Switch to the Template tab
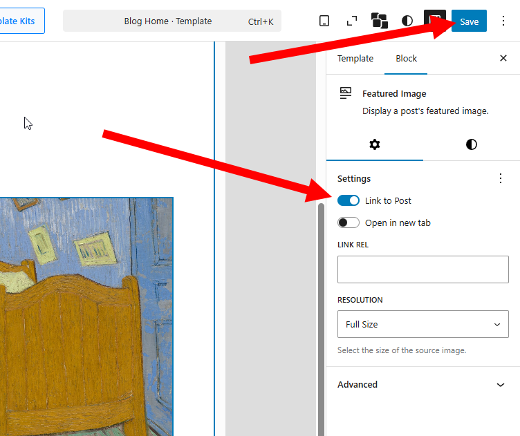 pos(355,59)
